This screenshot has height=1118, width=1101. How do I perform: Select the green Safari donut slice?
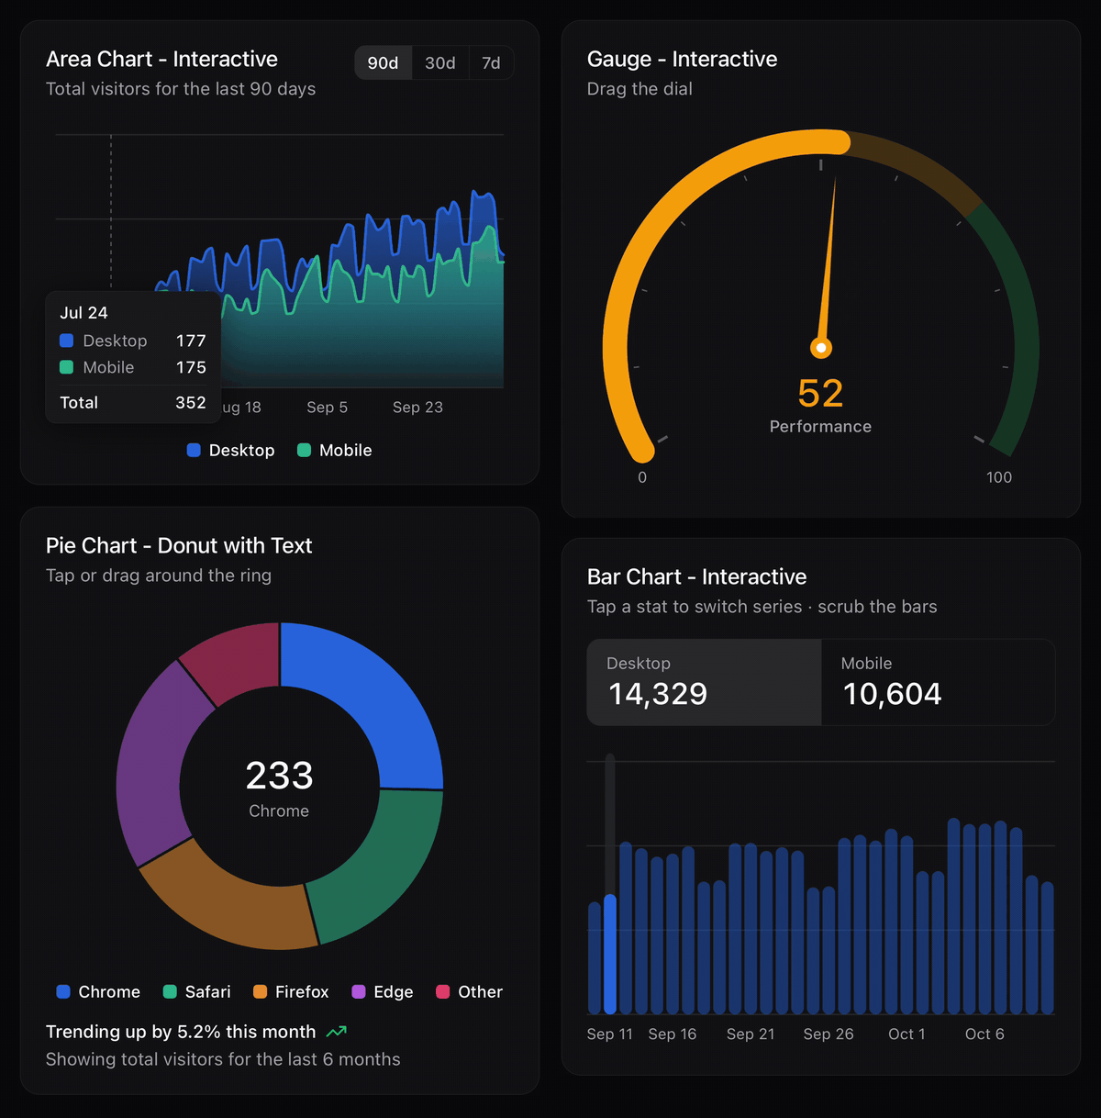click(x=379, y=870)
